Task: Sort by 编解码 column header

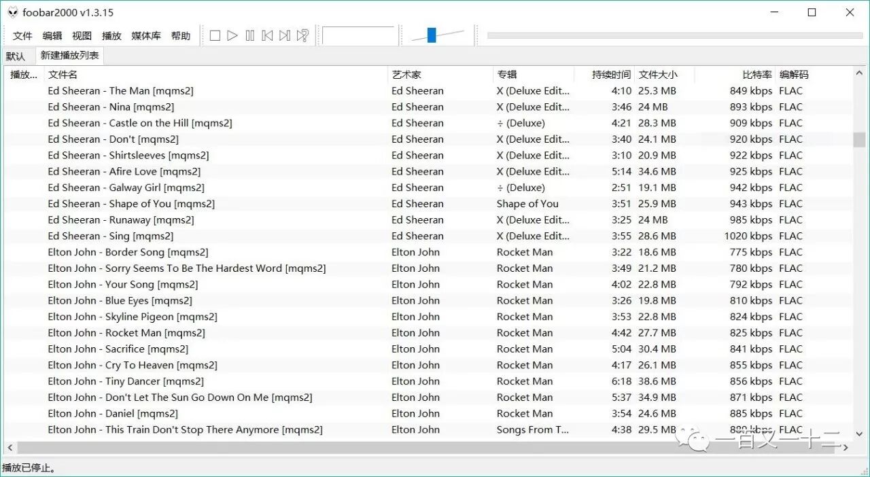Action: tap(813, 75)
